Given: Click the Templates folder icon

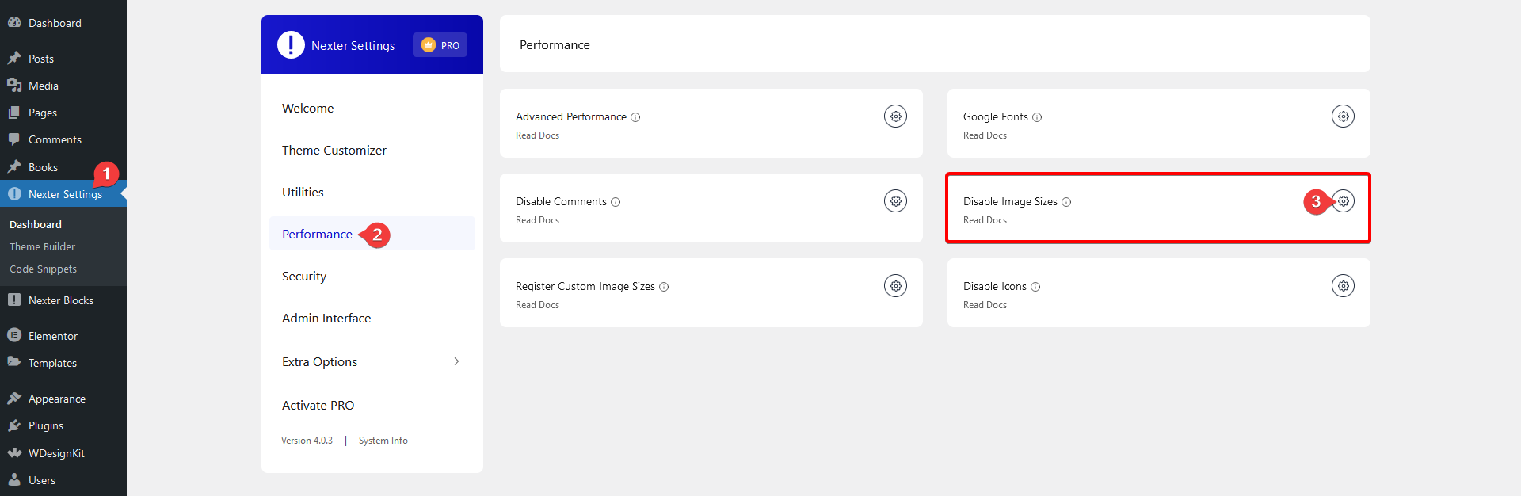Looking at the screenshot, I should coord(14,362).
